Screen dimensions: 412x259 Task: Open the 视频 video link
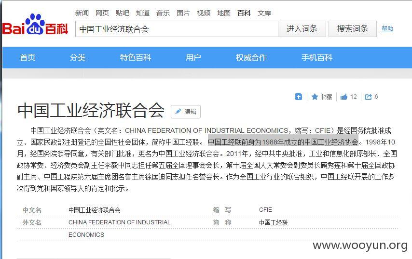click(204, 13)
